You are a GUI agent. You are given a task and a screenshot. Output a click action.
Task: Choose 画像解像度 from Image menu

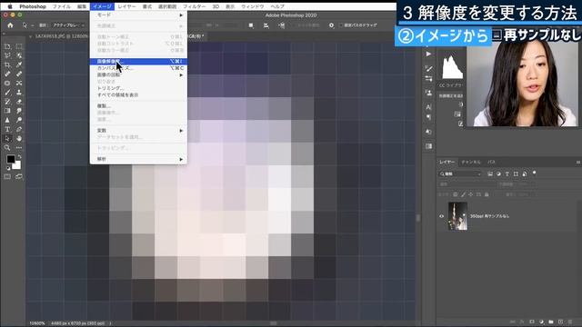point(138,62)
